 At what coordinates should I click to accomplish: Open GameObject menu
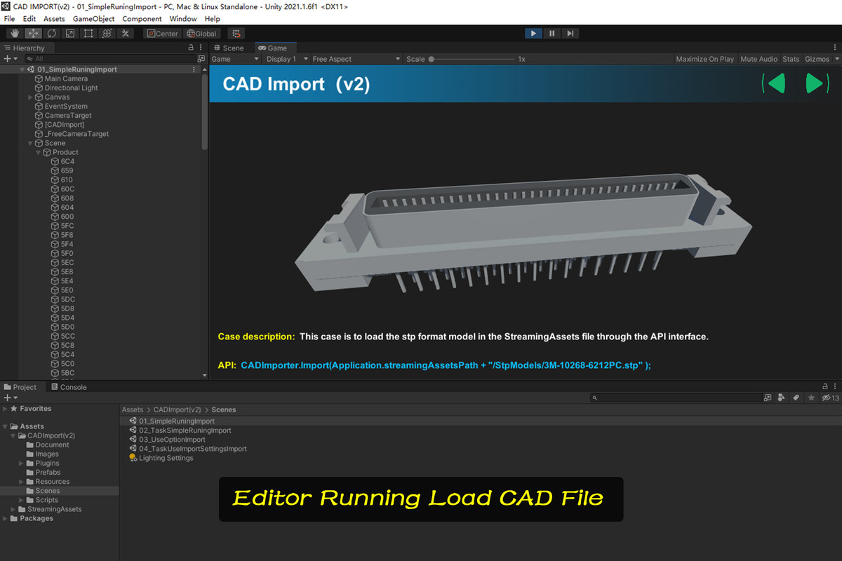[x=93, y=19]
